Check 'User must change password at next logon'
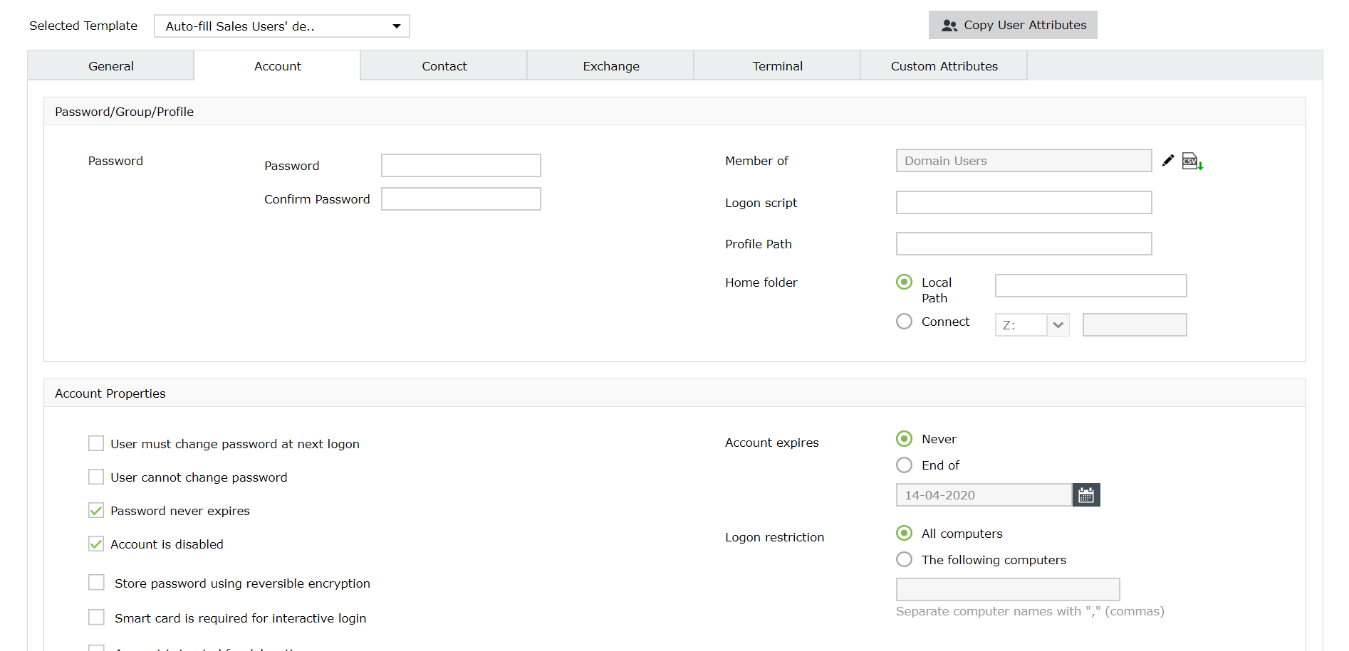The width and height of the screenshot is (1349, 651). coord(96,443)
